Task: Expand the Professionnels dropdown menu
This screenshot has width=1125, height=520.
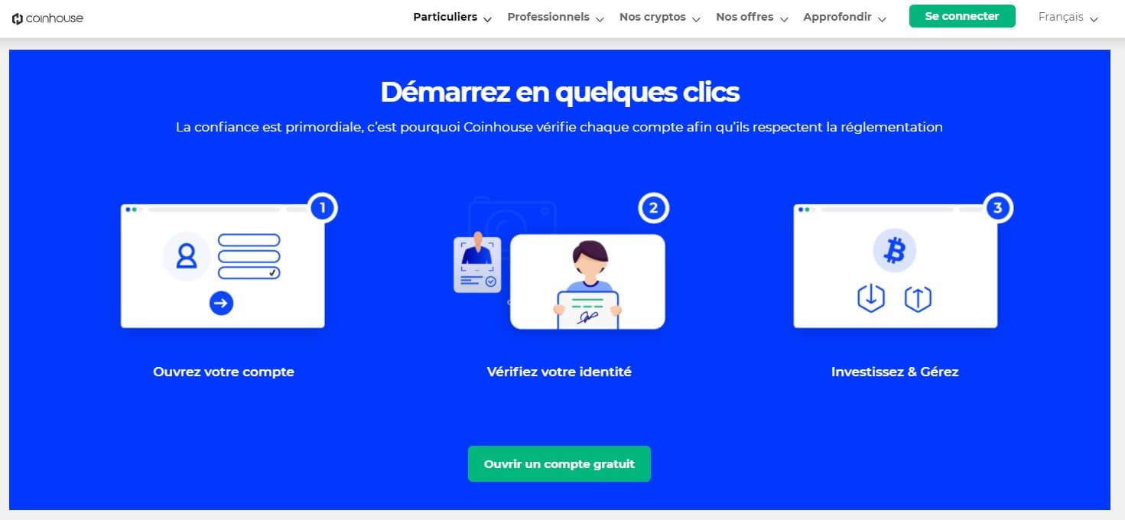Action: coord(555,17)
